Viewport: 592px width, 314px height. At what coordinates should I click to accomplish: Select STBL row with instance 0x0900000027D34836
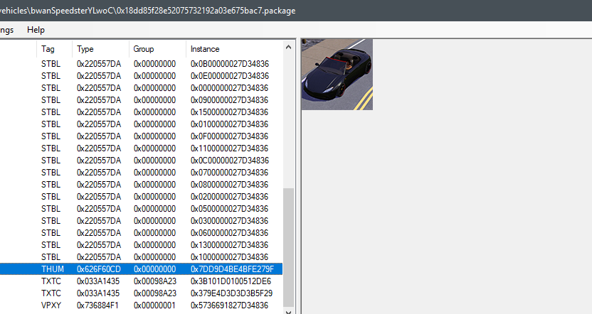(x=141, y=100)
